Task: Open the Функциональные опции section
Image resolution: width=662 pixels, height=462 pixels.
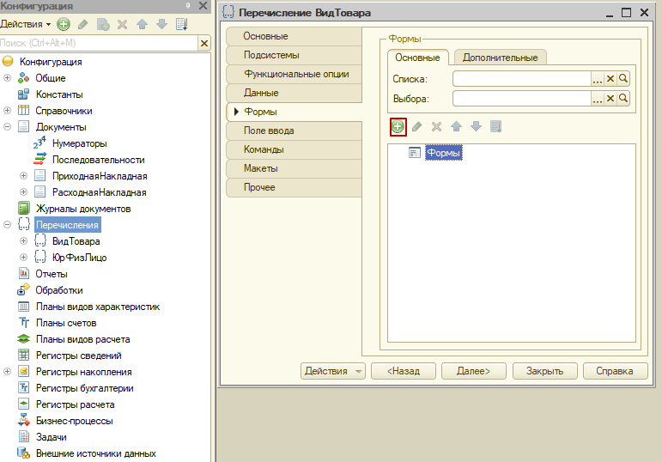Action: point(295,74)
